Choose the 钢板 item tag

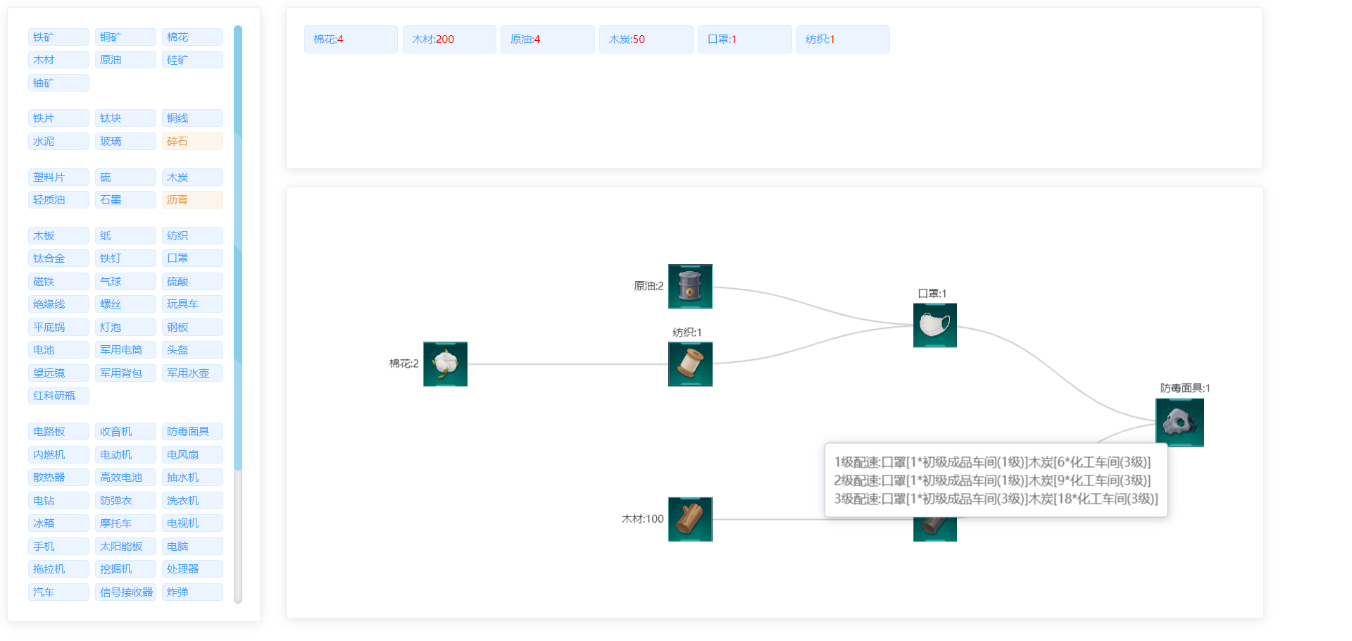click(192, 328)
